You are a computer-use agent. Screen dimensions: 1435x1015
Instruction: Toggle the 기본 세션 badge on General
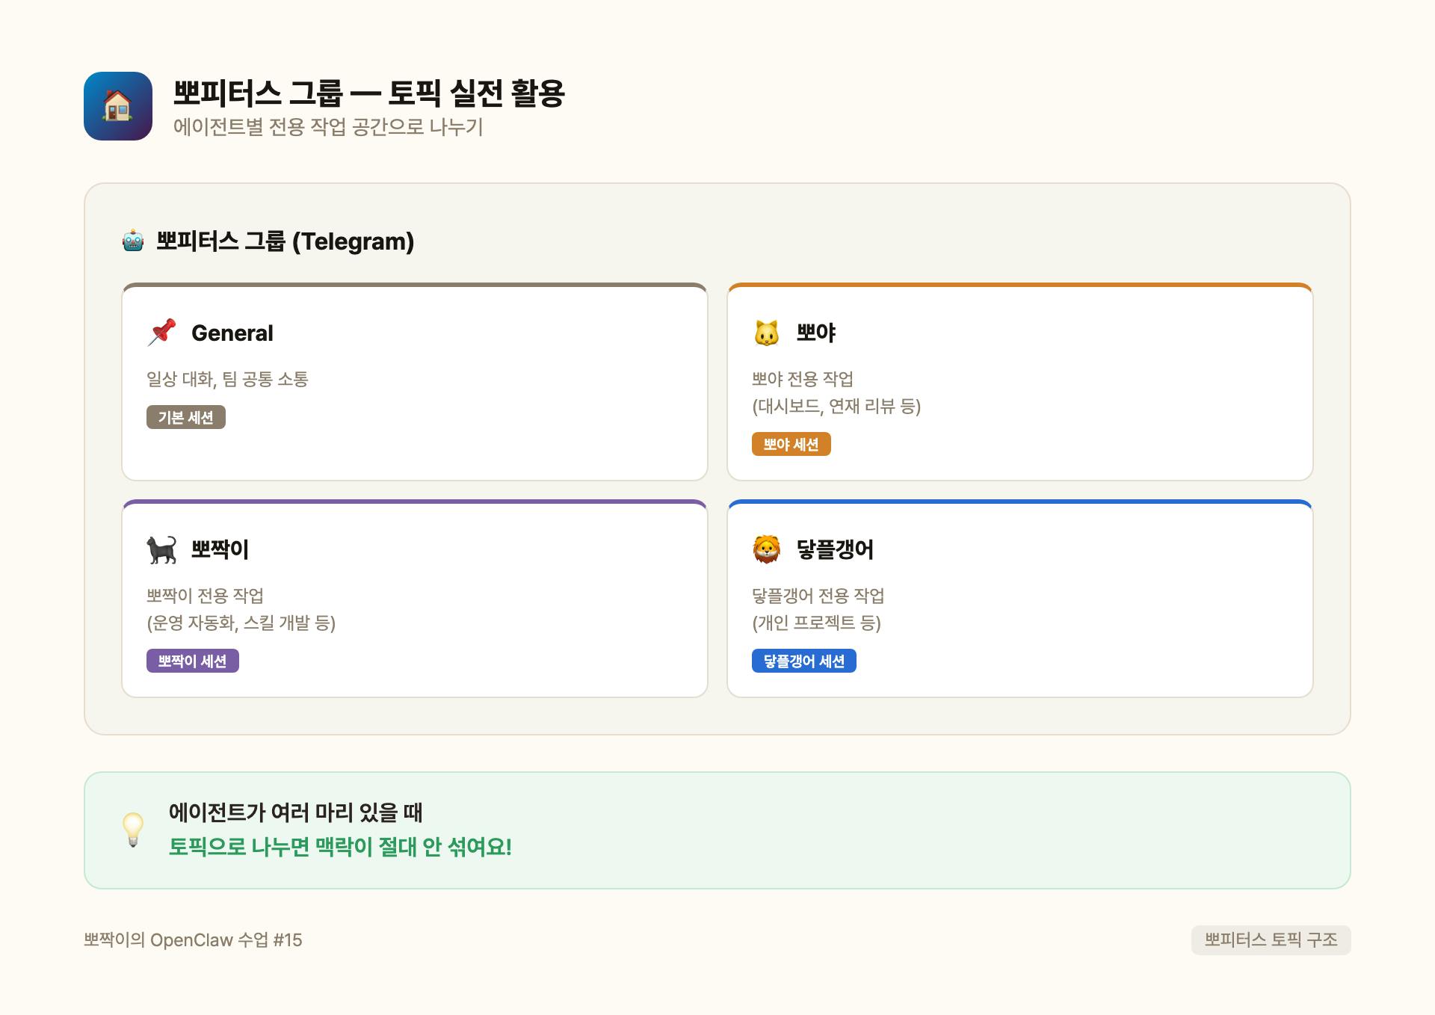pyautogui.click(x=186, y=418)
